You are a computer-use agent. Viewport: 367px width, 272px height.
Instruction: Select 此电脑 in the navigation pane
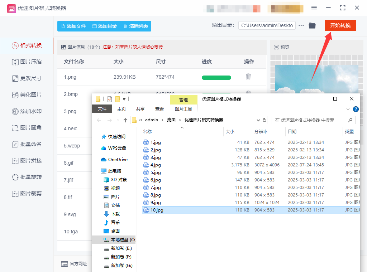111,171
